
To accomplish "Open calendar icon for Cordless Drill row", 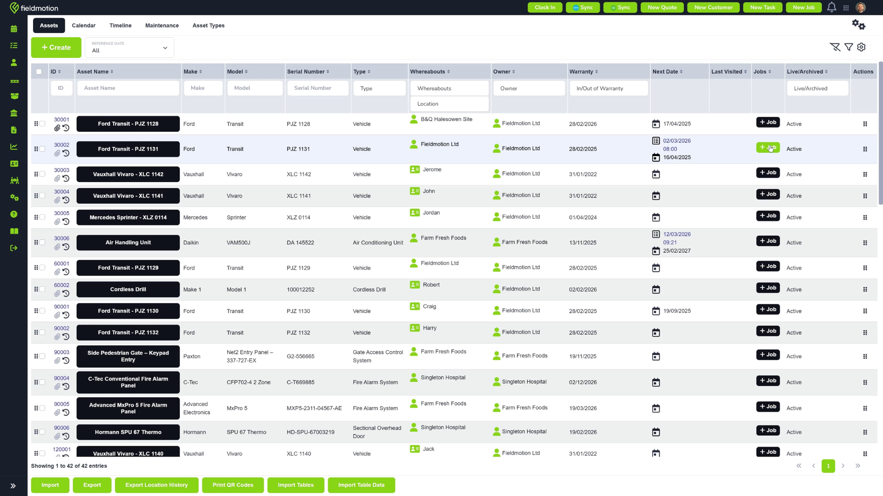I will coord(656,290).
